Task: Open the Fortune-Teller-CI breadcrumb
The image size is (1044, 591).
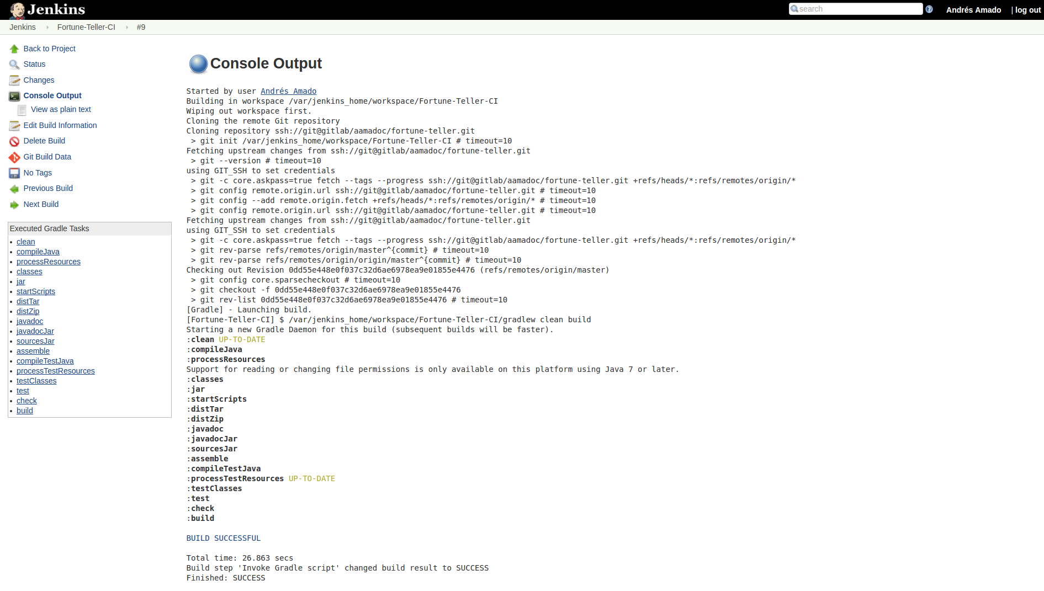Action: pyautogui.click(x=86, y=27)
